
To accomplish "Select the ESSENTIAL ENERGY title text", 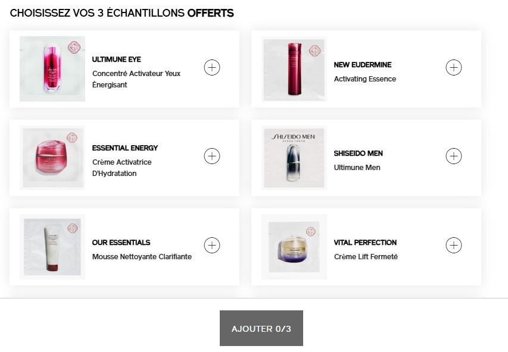I will [125, 148].
